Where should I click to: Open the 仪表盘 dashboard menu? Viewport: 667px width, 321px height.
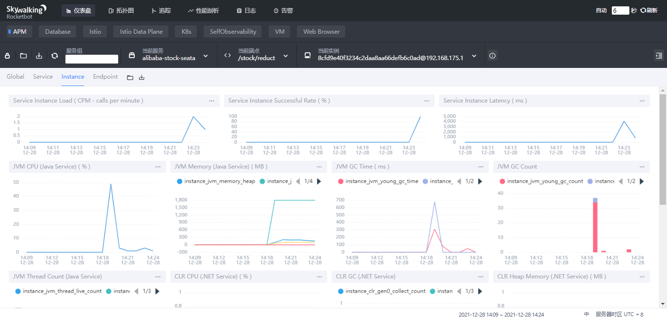79,10
